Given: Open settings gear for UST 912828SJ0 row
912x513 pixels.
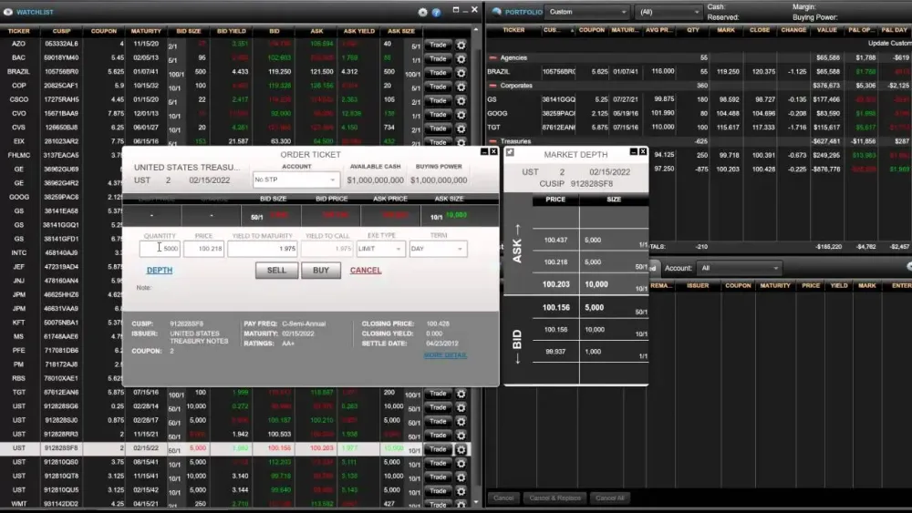Looking at the screenshot, I should point(461,421).
